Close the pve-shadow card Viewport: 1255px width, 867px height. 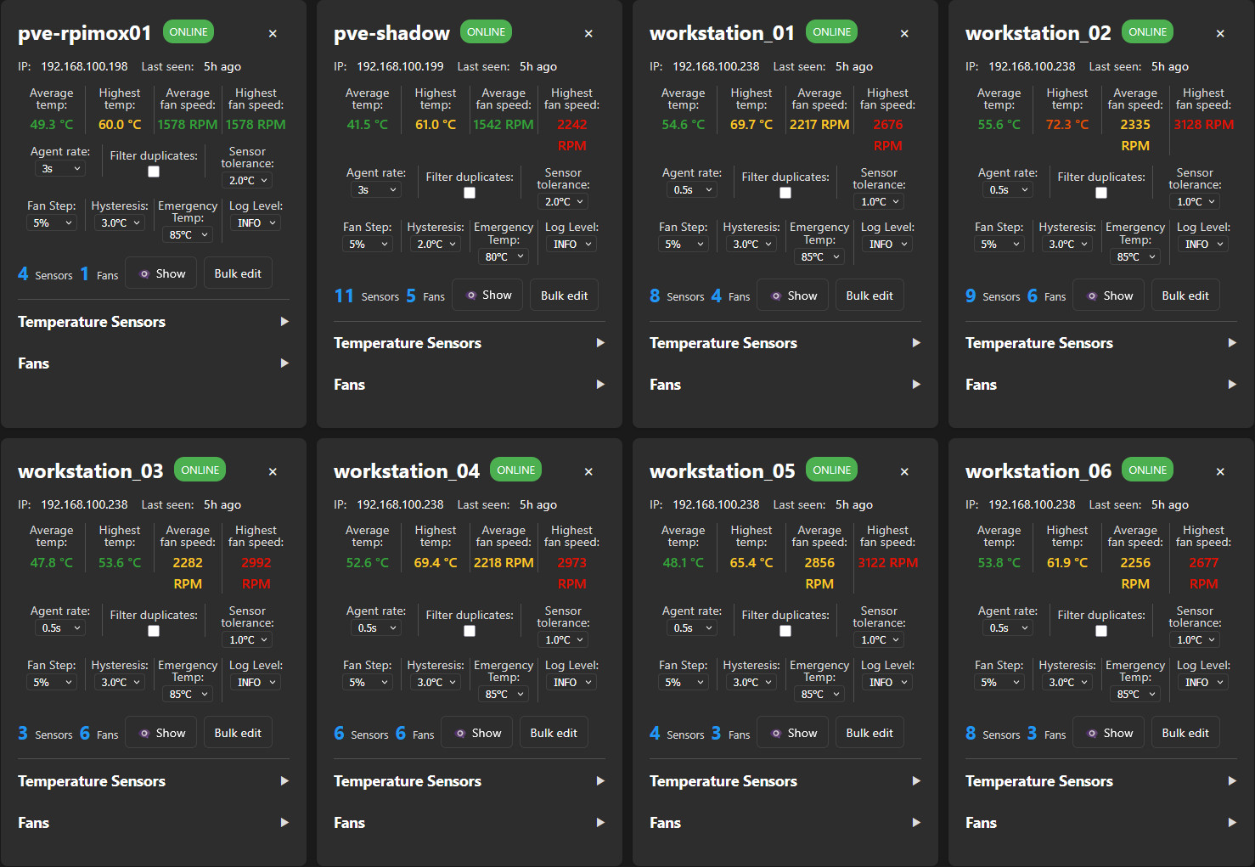tap(588, 33)
